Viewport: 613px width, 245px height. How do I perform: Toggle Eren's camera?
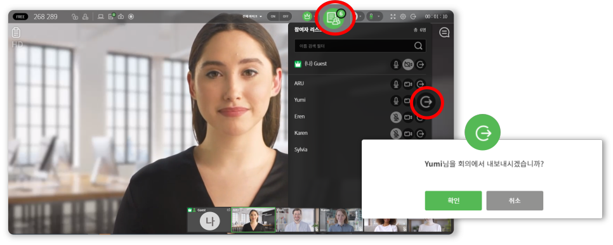point(408,117)
